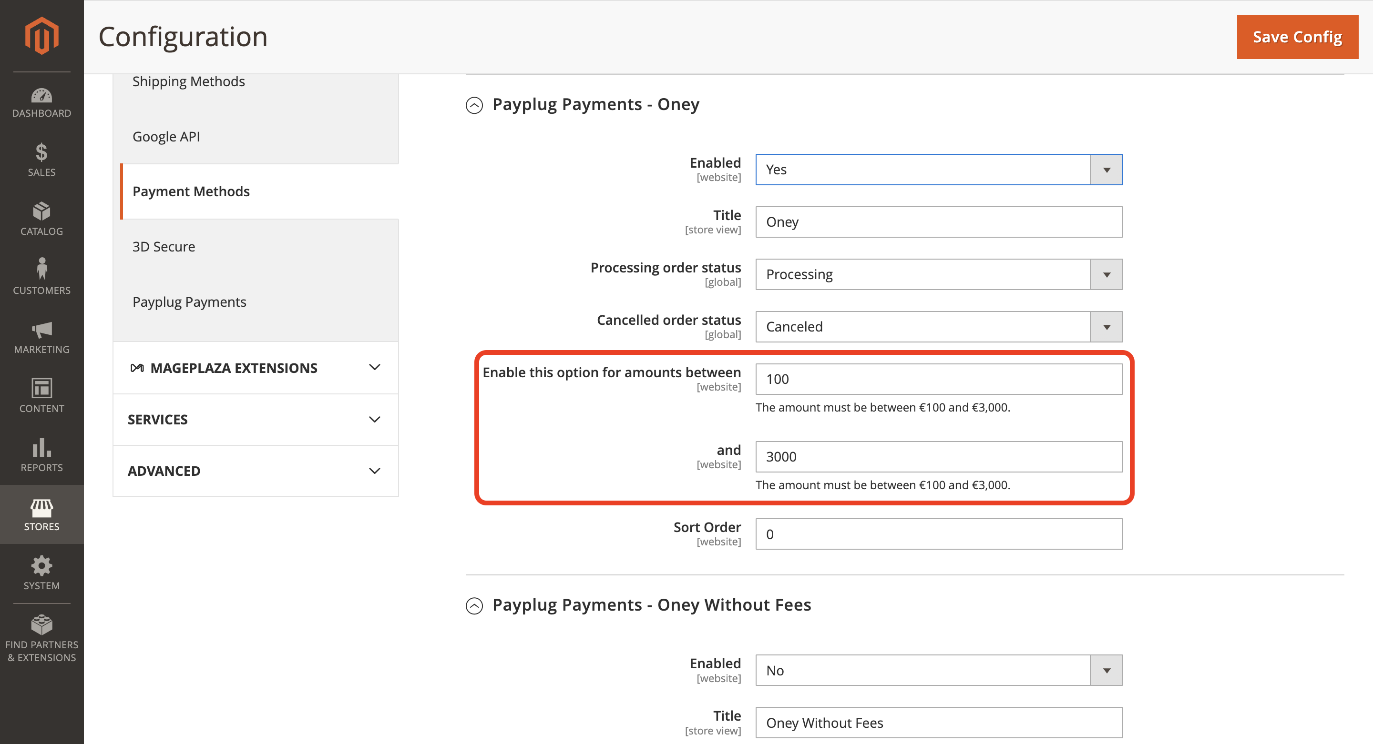Click the Payment Methods menu item
1373x744 pixels.
pyautogui.click(x=191, y=191)
